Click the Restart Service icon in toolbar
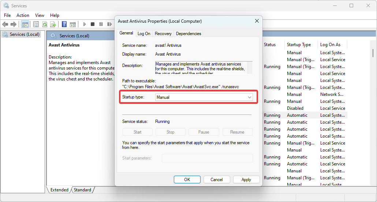The width and height of the screenshot is (377, 202). point(110,24)
